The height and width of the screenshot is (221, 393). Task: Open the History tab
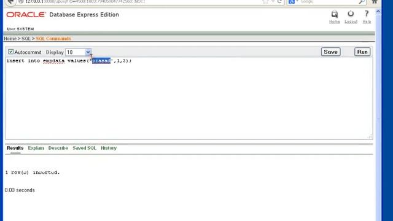(x=109, y=148)
